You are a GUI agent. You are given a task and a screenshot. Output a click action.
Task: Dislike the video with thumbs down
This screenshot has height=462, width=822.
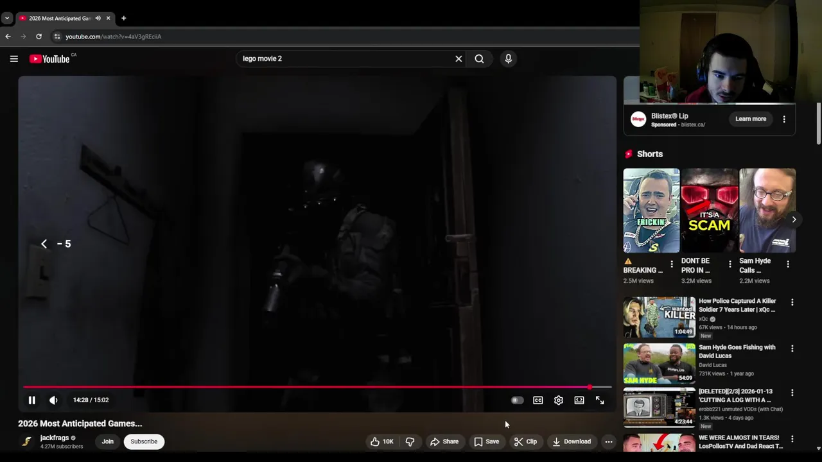click(410, 441)
